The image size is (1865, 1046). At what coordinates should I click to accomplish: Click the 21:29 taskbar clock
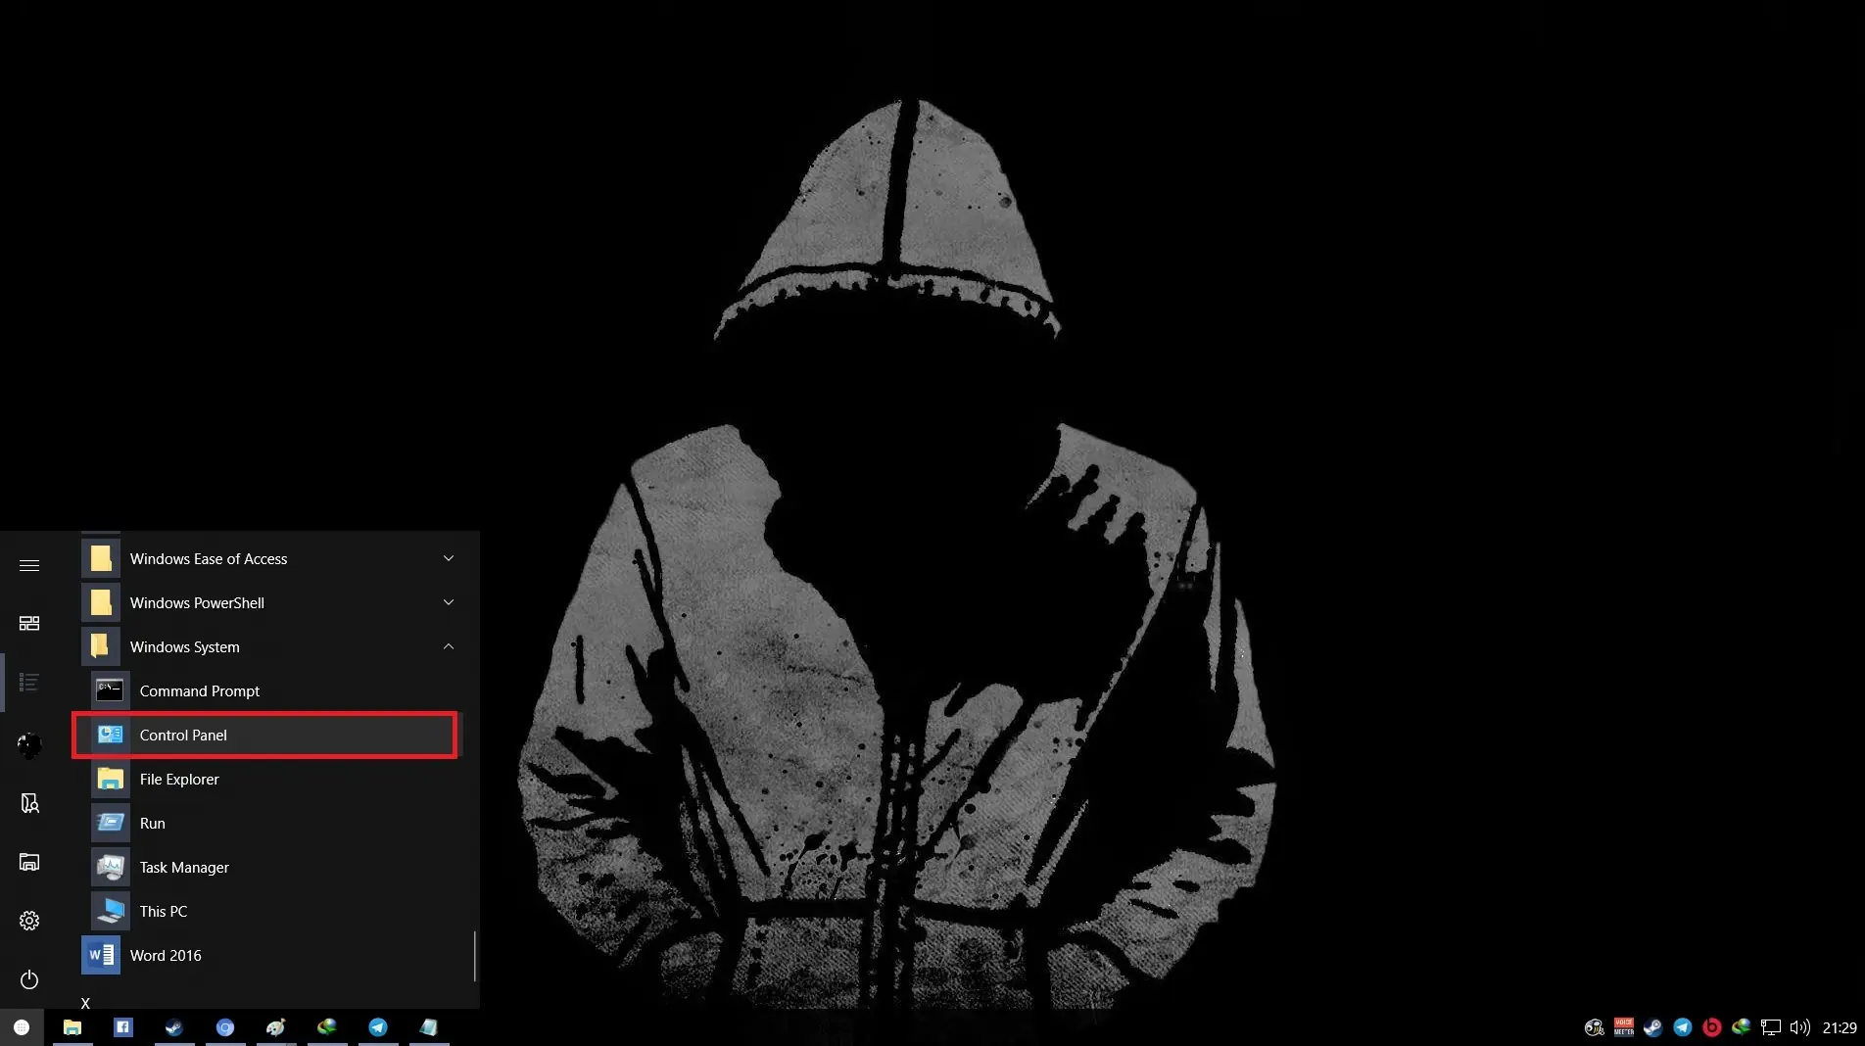click(1840, 1027)
